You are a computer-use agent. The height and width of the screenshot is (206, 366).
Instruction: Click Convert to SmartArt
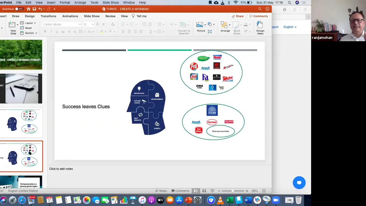tap(184, 28)
